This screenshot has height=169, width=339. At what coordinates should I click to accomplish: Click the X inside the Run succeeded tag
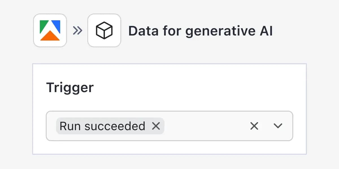tap(157, 126)
